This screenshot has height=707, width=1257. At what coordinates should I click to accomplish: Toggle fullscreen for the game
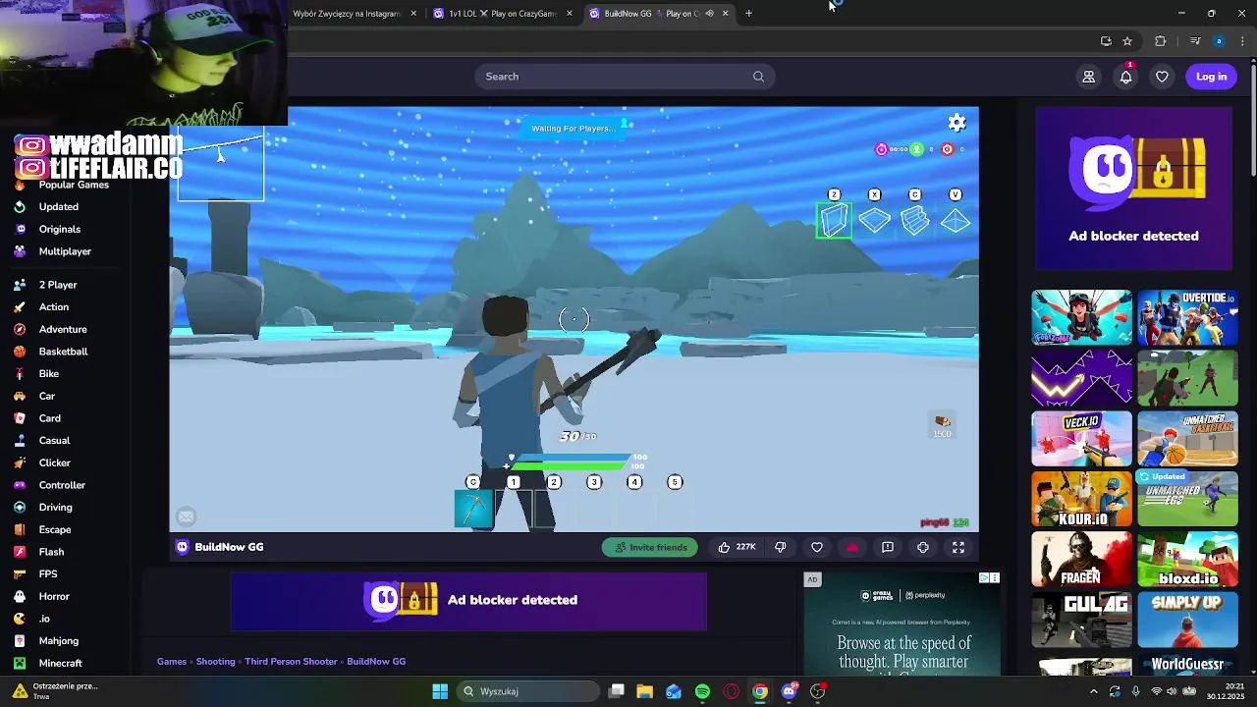click(x=958, y=547)
